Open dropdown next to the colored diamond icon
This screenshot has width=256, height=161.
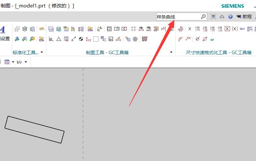point(26,62)
